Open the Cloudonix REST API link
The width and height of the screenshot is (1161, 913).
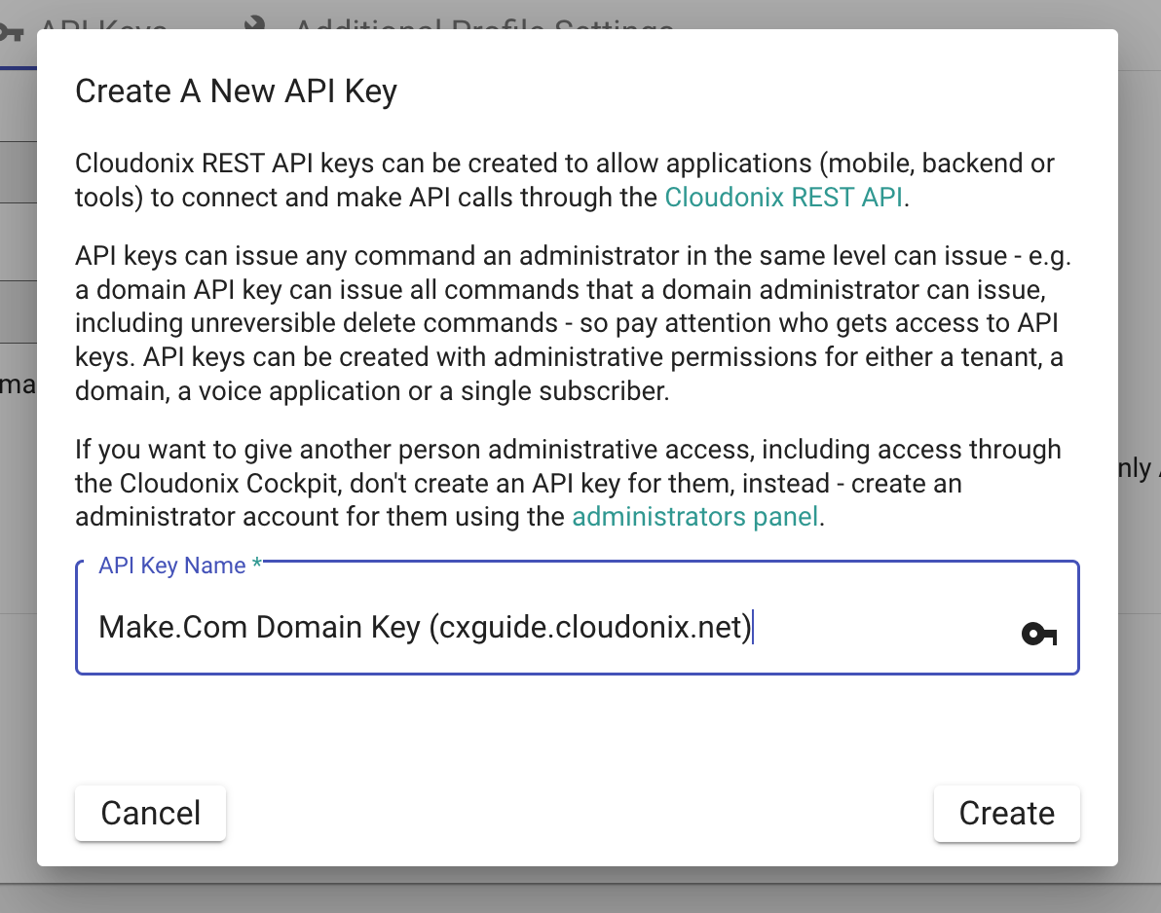[785, 198]
